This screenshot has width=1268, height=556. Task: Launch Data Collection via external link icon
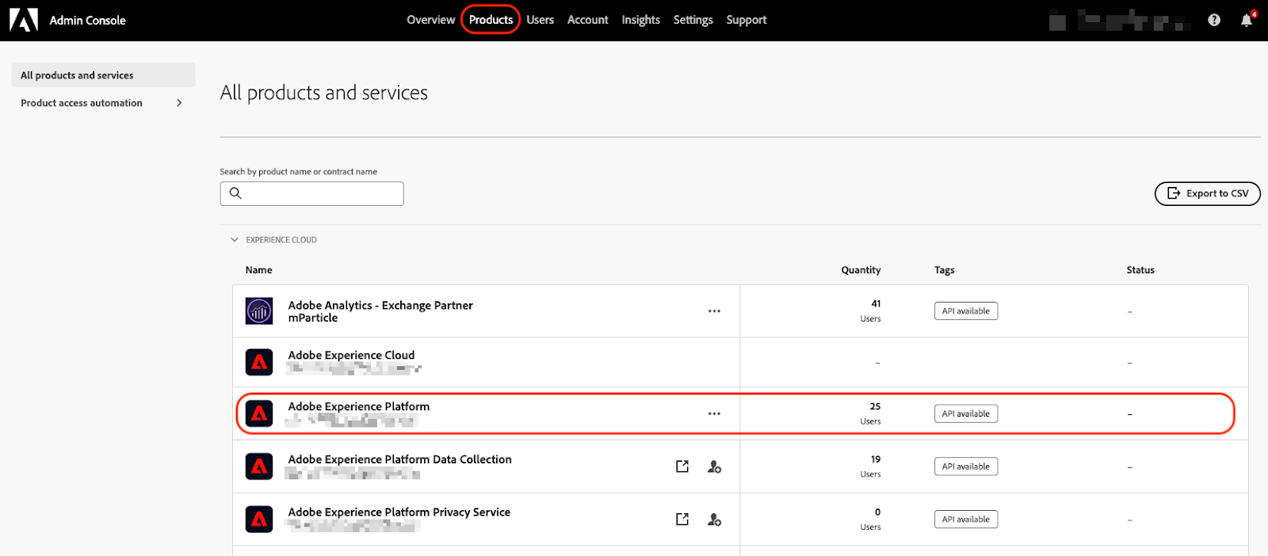point(682,467)
